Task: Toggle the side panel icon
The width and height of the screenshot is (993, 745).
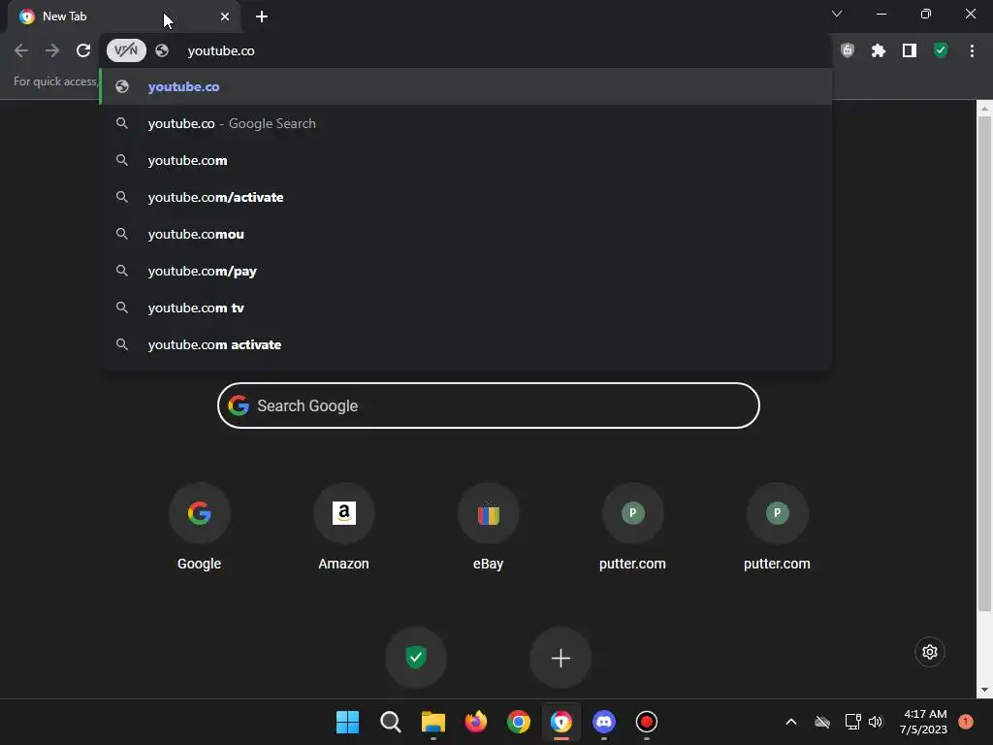Action: coord(910,50)
